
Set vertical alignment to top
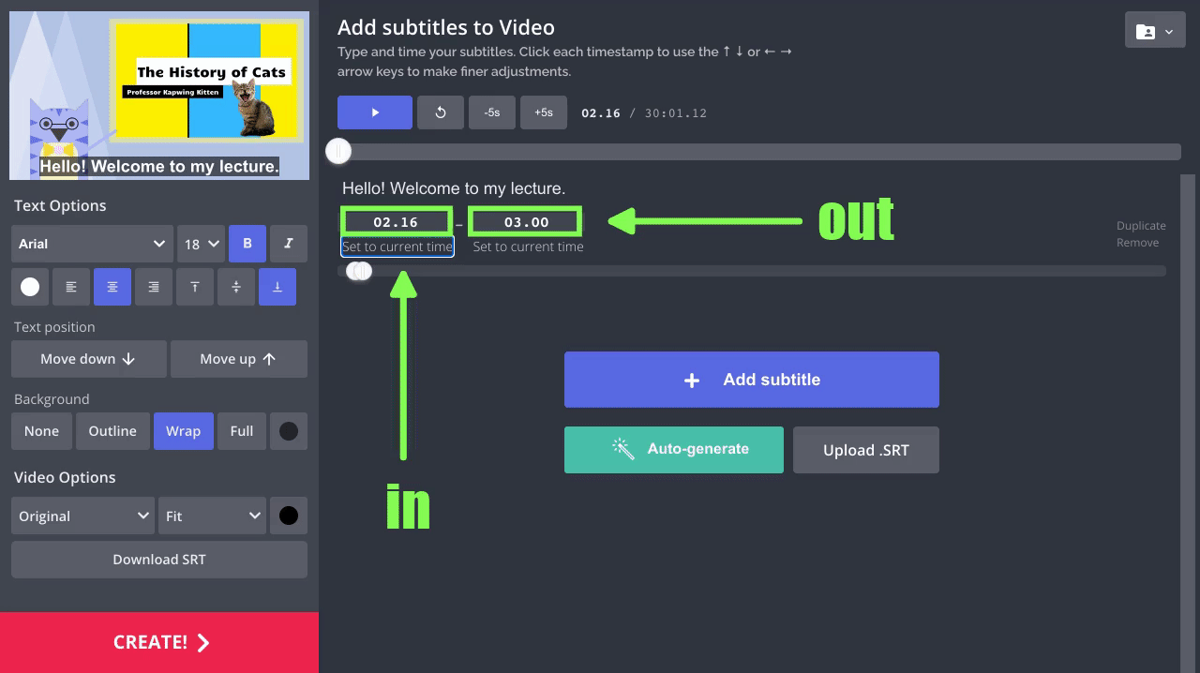195,287
